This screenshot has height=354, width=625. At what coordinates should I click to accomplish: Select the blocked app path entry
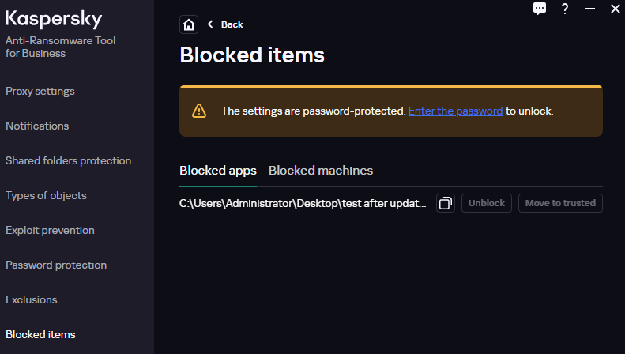click(x=303, y=203)
